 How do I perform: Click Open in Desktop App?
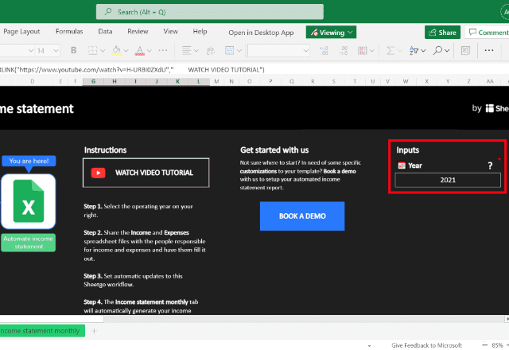coord(261,33)
